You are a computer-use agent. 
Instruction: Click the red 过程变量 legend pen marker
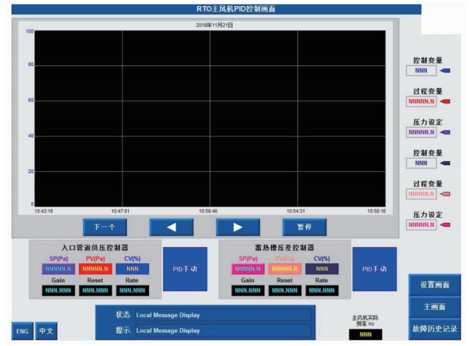[x=446, y=102]
